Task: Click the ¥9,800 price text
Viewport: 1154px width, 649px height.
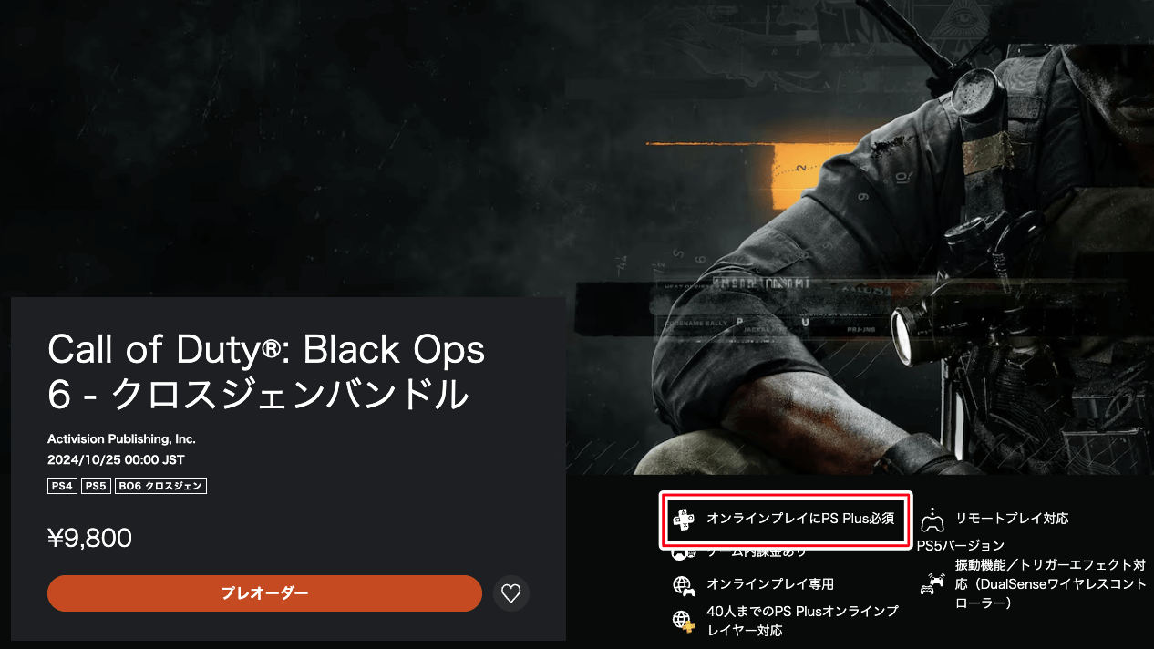Action: pos(89,539)
